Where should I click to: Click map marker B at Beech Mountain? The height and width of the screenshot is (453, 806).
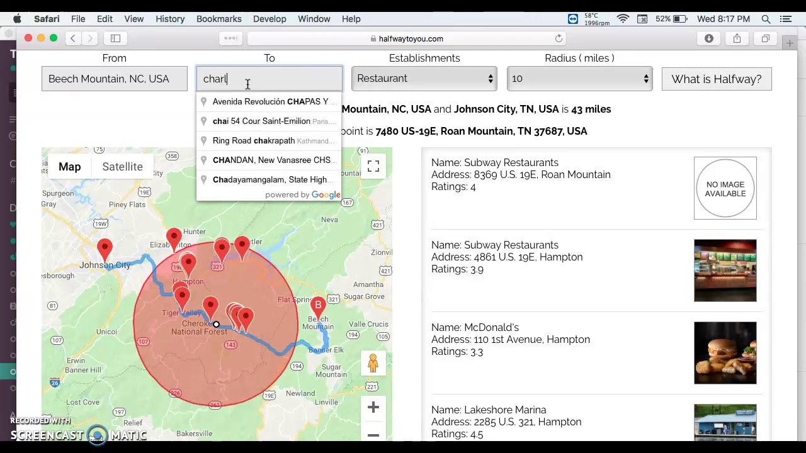coord(318,308)
